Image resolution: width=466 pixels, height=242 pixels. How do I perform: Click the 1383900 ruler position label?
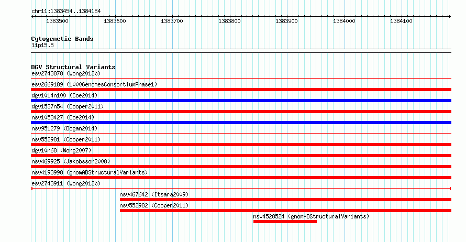(286, 21)
